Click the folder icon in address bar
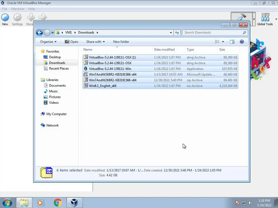Screen dimensions: 278x208 click(58, 32)
